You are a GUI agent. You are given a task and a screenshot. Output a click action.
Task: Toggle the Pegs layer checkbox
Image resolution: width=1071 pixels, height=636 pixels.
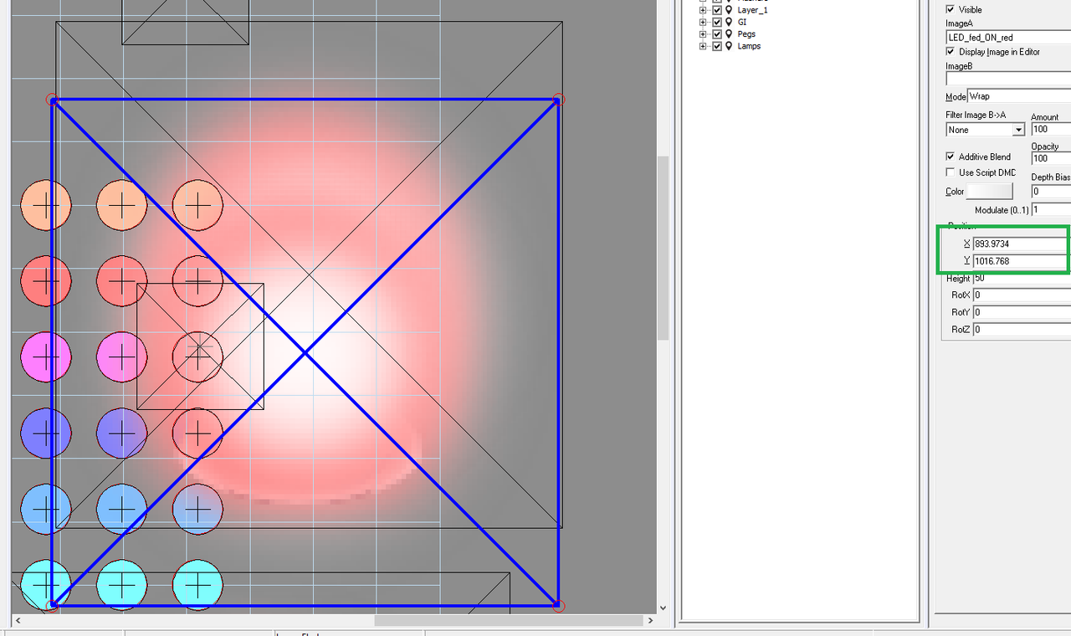point(717,34)
